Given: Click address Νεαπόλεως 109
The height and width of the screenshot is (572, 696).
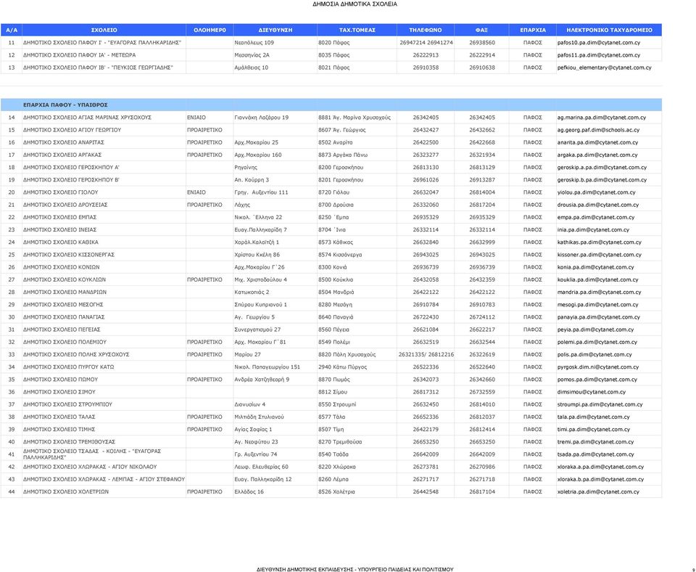Looking at the screenshot, I should [254, 43].
